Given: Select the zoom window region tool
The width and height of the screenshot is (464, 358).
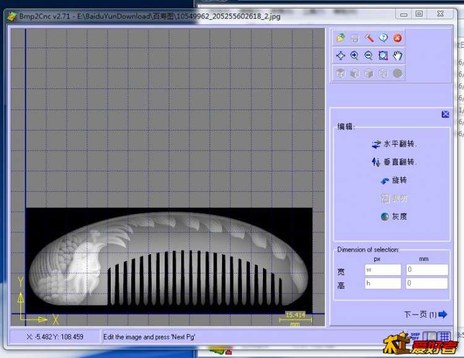Looking at the screenshot, I should tap(383, 56).
